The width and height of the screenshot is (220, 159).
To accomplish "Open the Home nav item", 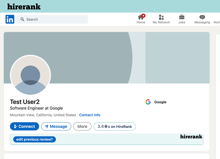I will [141, 19].
